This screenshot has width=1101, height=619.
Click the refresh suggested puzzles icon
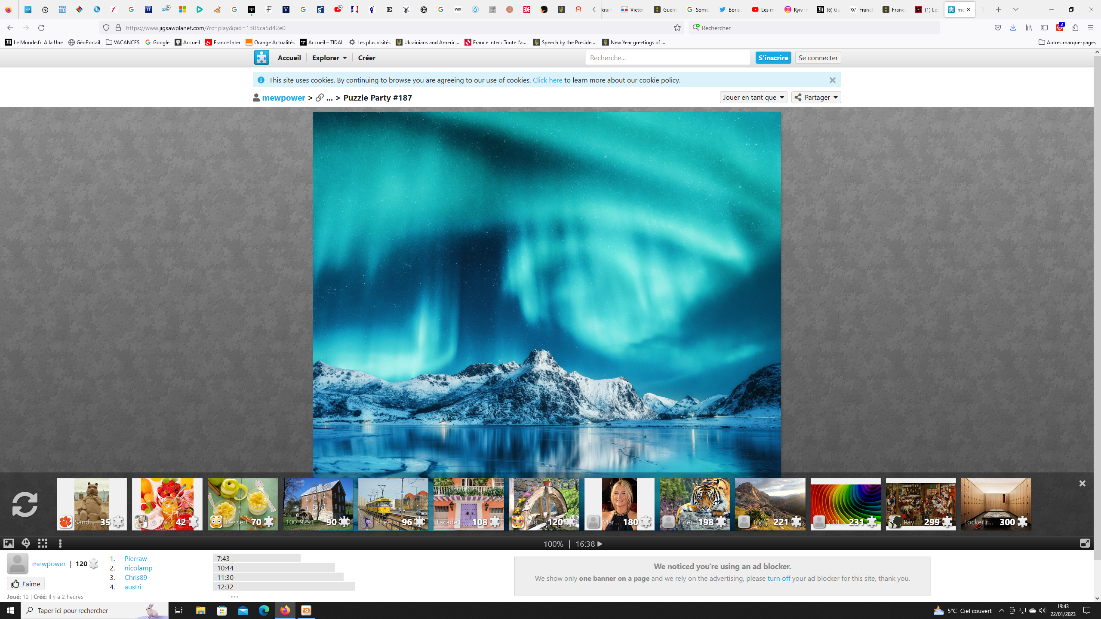coord(25,504)
